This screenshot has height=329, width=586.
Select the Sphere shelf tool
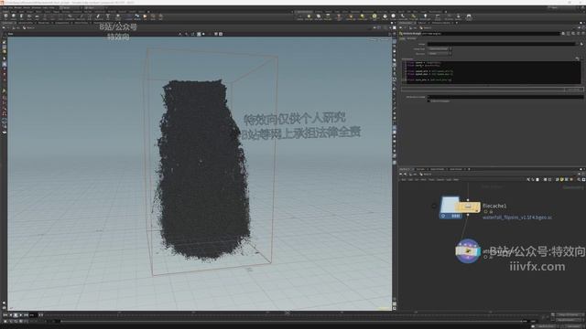14,16
